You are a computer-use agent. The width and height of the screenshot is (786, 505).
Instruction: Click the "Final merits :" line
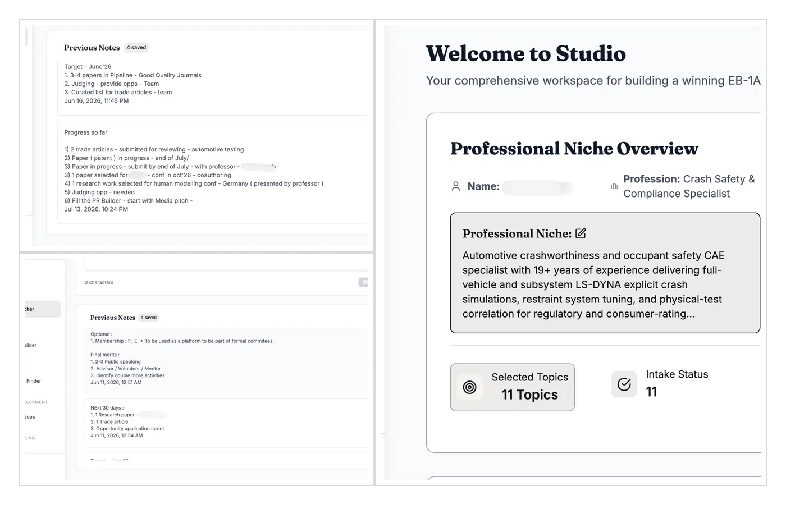click(x=105, y=355)
